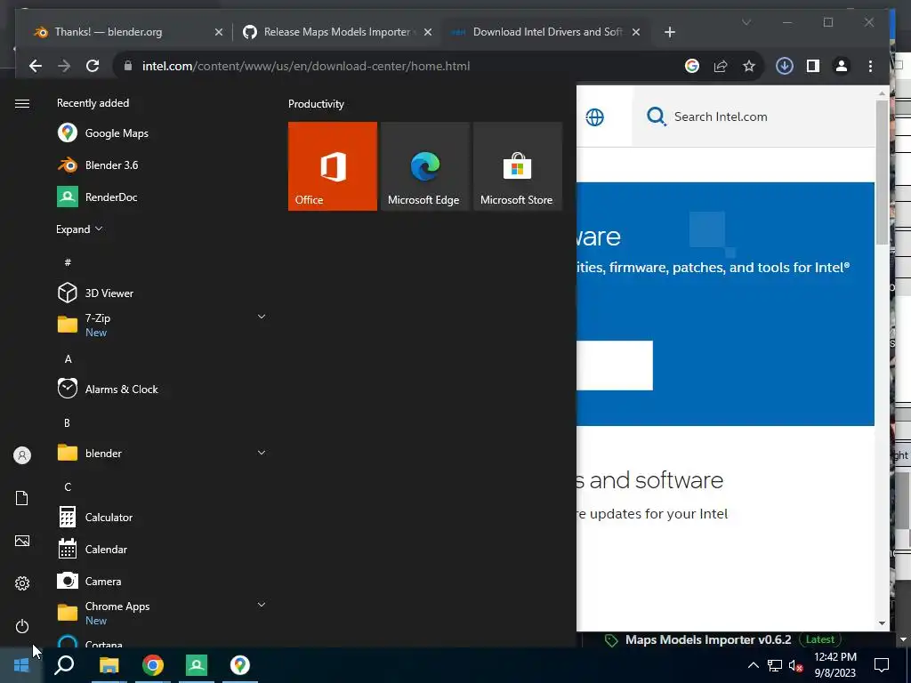Click Intel site globe language icon
Screen dimensions: 911x683
click(594, 117)
